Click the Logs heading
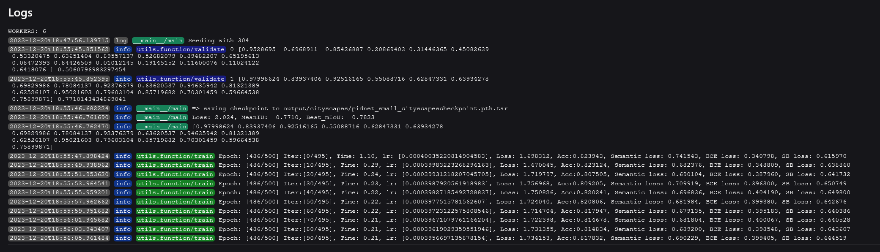Screen dimensions: 880x252 [20, 13]
